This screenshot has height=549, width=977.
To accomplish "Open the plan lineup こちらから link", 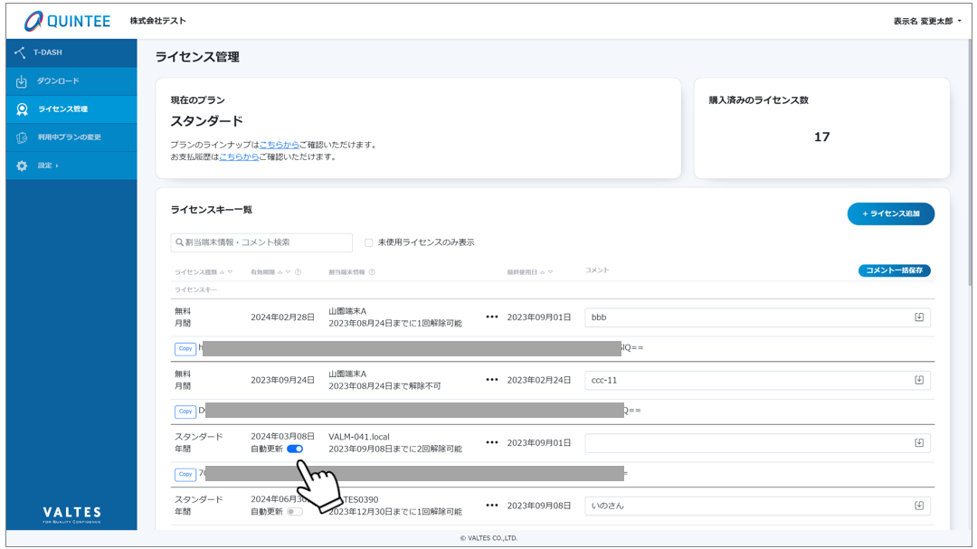I will (x=279, y=145).
